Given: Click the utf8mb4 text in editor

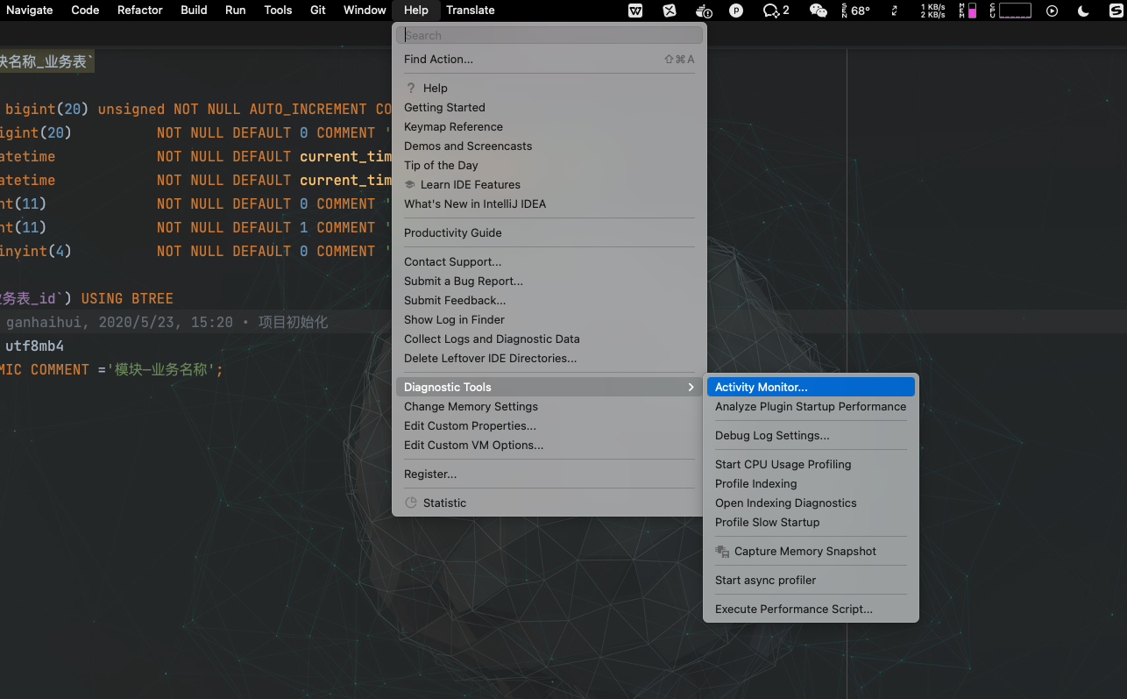Looking at the screenshot, I should pos(34,346).
